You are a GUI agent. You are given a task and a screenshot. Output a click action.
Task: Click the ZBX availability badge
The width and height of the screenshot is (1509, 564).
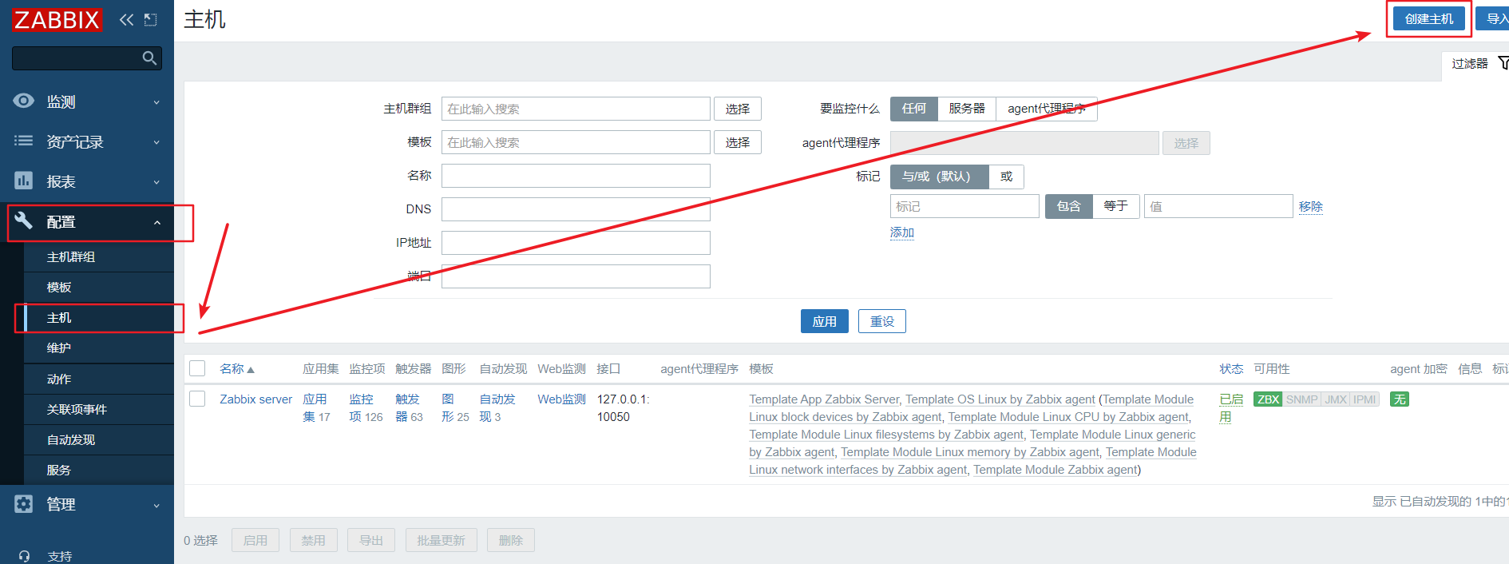click(1268, 399)
